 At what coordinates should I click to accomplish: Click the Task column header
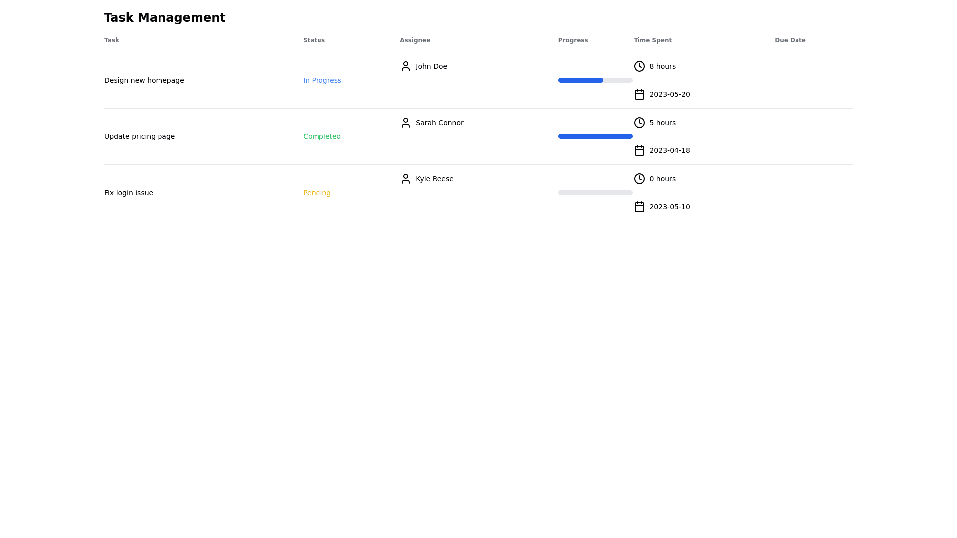[x=112, y=40]
